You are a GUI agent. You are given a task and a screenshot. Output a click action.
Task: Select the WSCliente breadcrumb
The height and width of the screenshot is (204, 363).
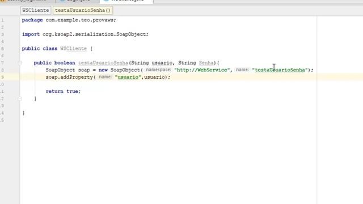pos(35,10)
